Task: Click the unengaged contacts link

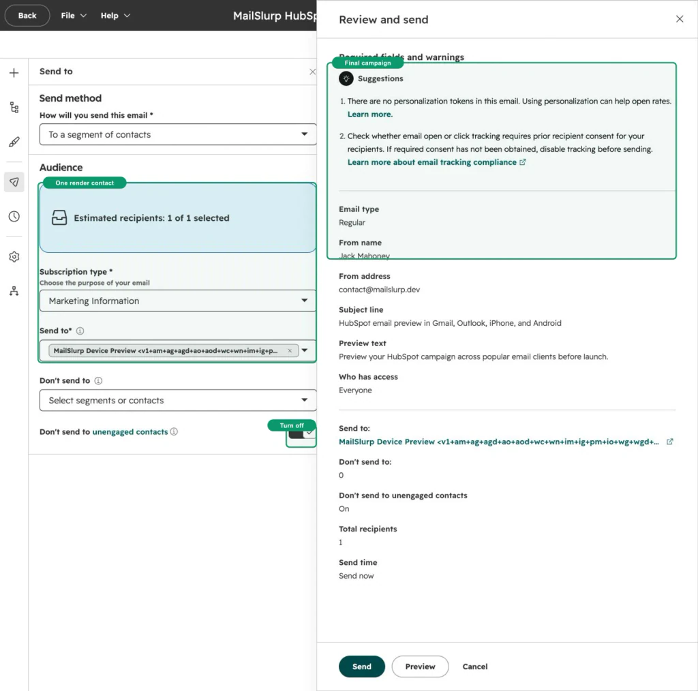Action: (130, 431)
